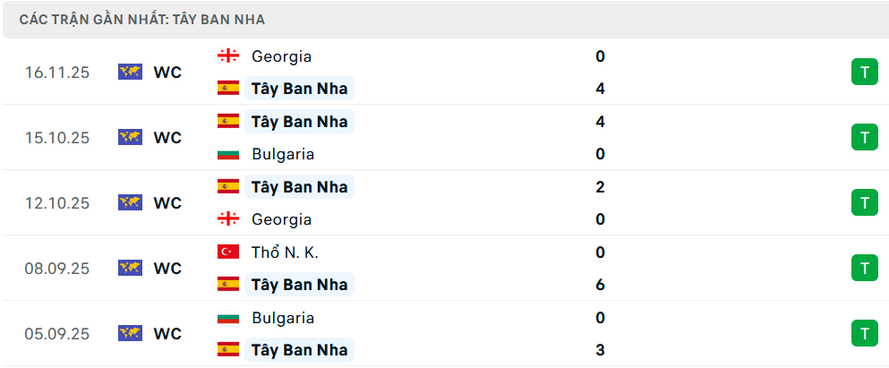Click Bulgaria flag in 15.10.25 match
The height and width of the screenshot is (368, 889).
click(x=228, y=154)
